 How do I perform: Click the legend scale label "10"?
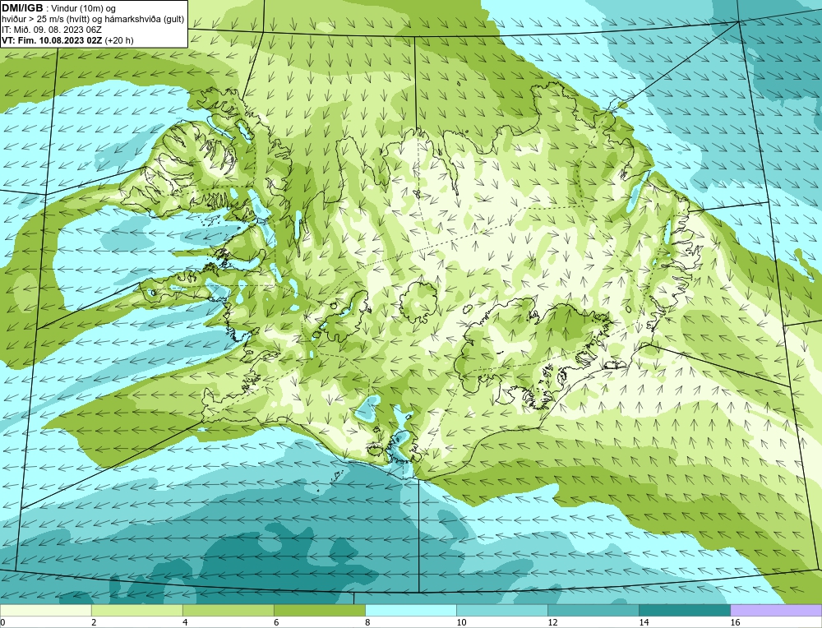[x=461, y=623]
